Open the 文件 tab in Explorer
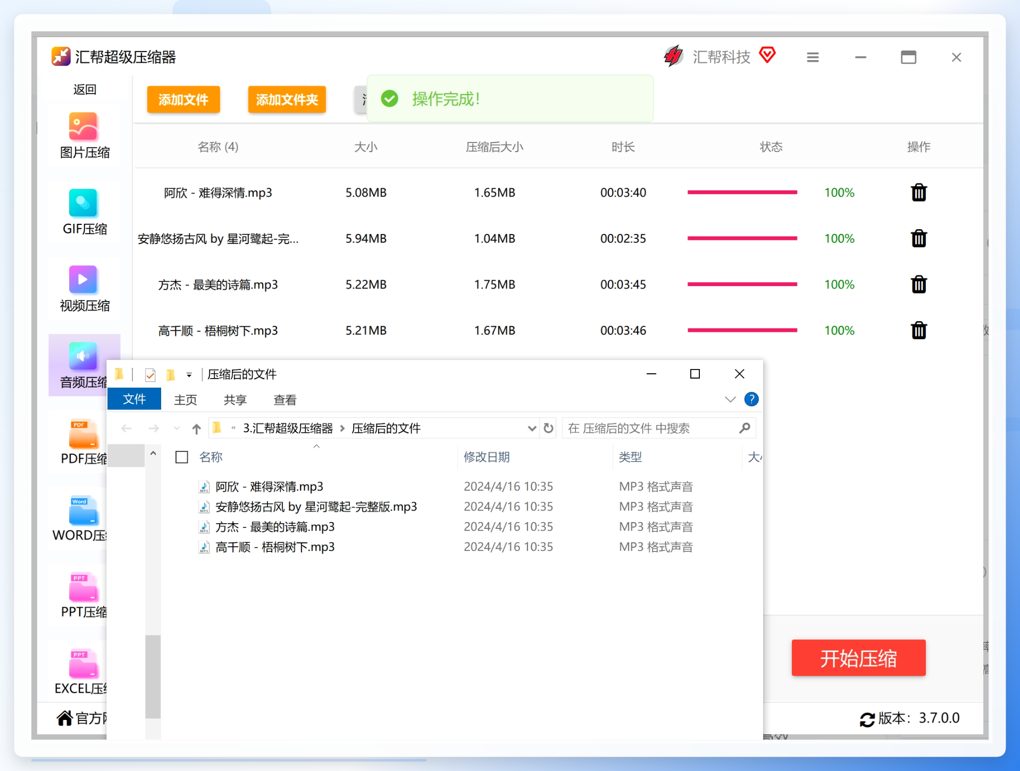The image size is (1020, 771). pos(134,399)
